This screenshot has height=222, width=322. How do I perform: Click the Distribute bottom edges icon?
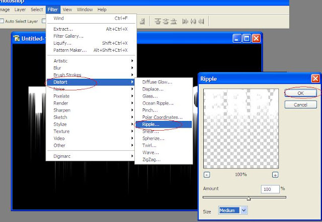coord(174,21)
